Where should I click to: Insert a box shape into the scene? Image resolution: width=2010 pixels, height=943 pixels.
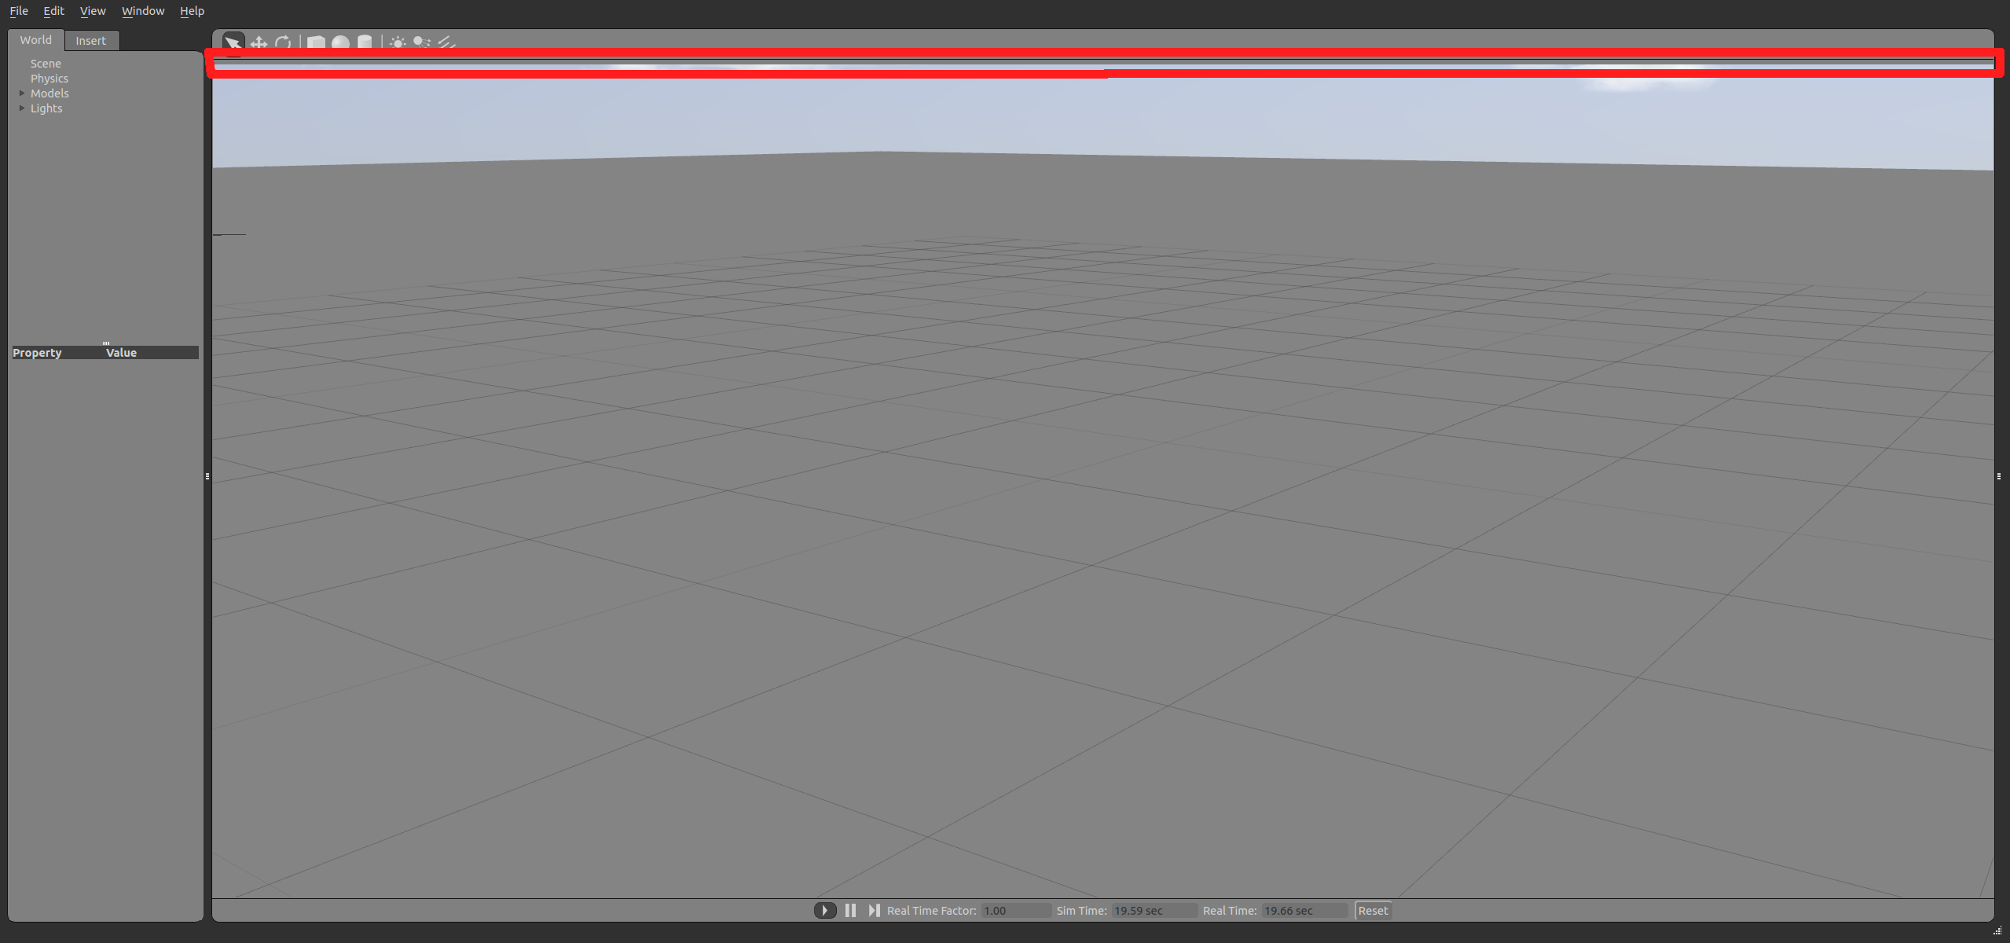pyautogui.click(x=314, y=42)
